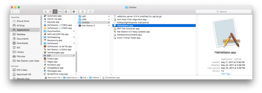Viewport: 262px width, 93px height.
Task: Click the Share toolbar button
Action: [83, 11]
